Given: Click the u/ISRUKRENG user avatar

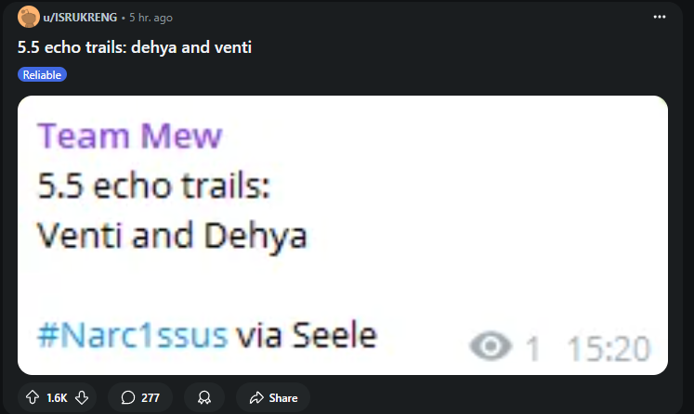Looking at the screenshot, I should point(29,18).
